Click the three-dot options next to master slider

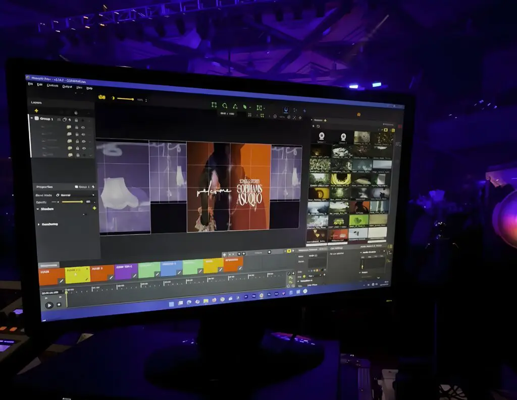click(x=146, y=100)
